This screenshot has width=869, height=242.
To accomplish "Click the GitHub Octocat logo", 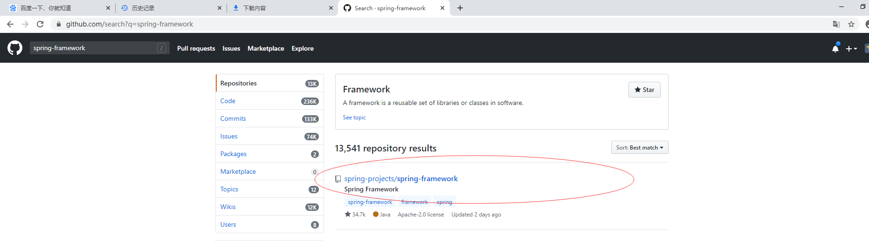I will (x=15, y=48).
